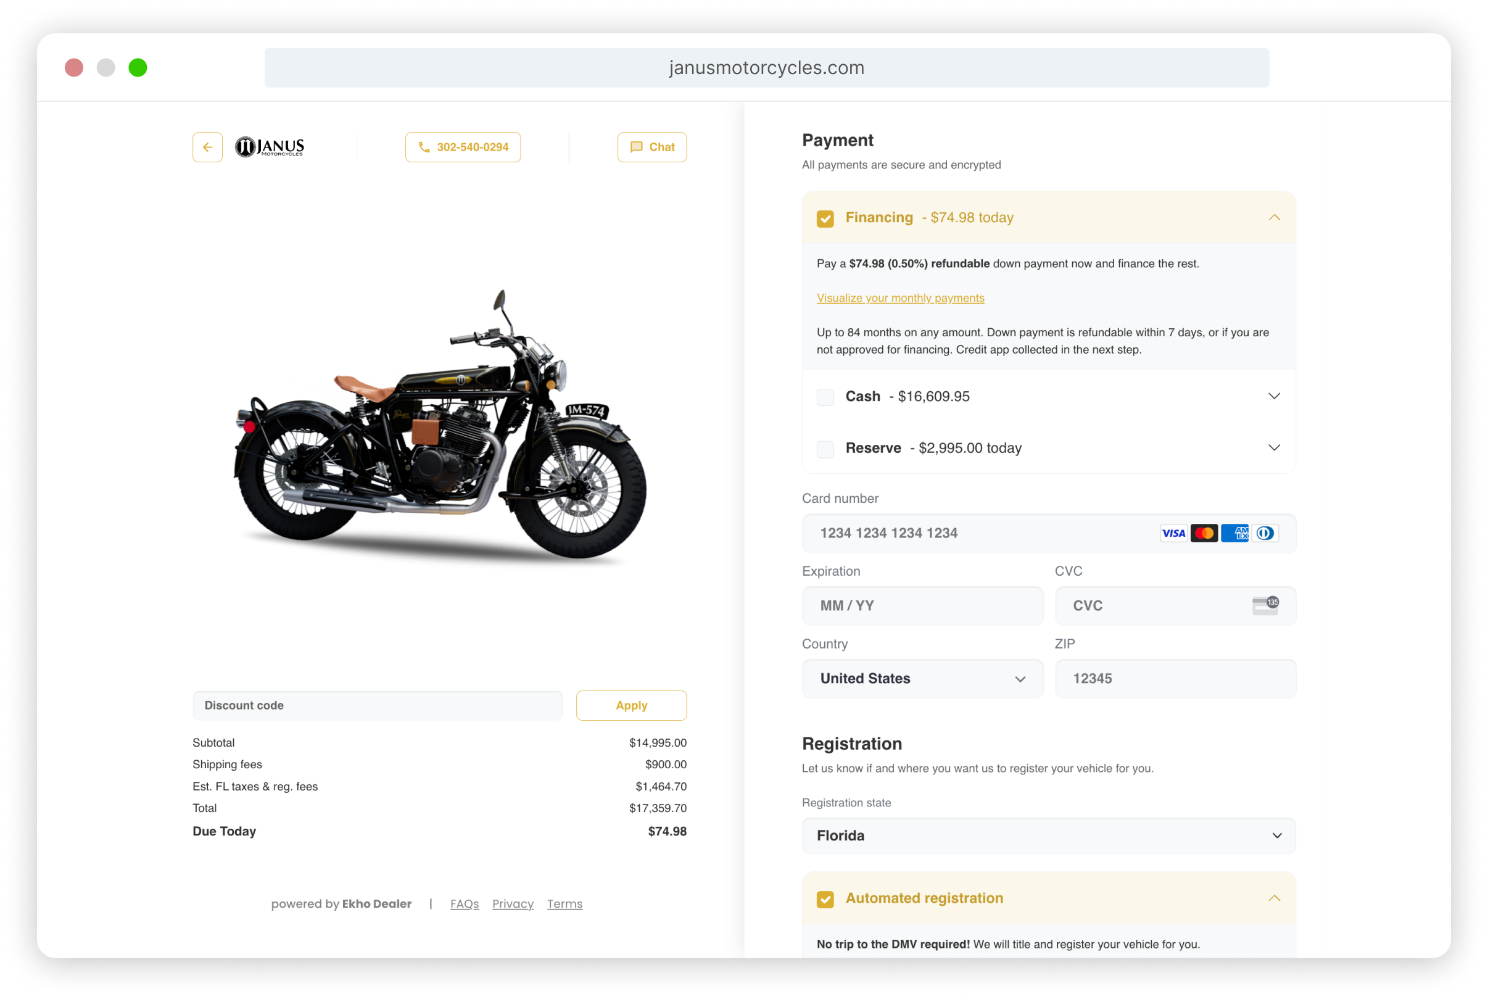Check the Reserve payment option
Viewport: 1488px width, 999px height.
tap(825, 449)
